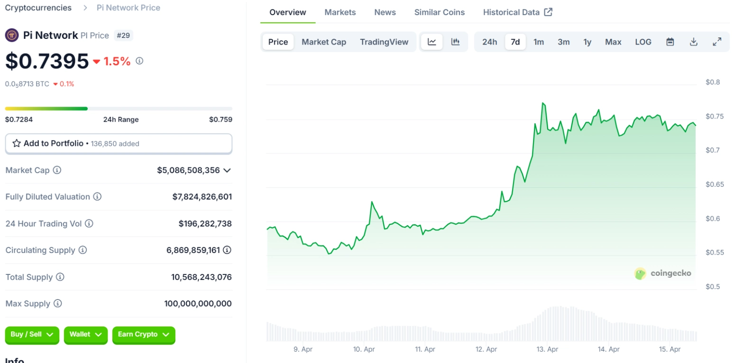This screenshot has height=363, width=734.
Task: Click the info icon next to Total Supply
Action: 60,277
